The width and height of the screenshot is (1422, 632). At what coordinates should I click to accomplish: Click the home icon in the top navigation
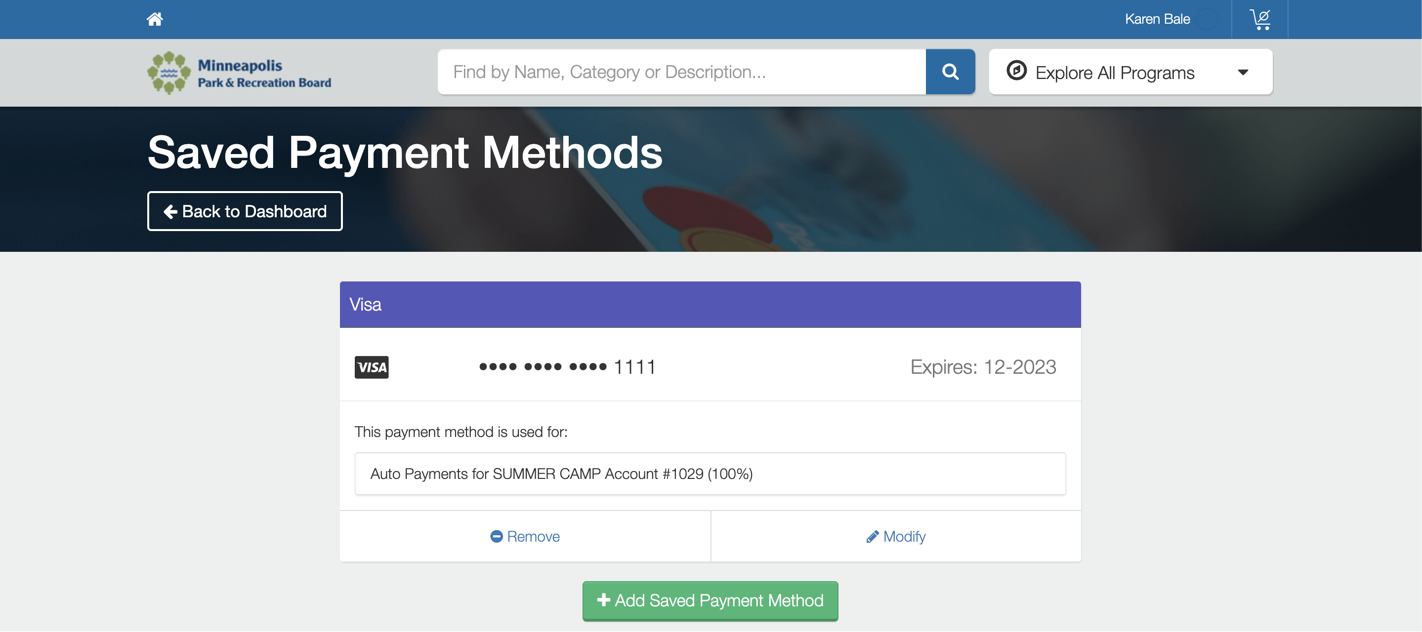pyautogui.click(x=155, y=19)
